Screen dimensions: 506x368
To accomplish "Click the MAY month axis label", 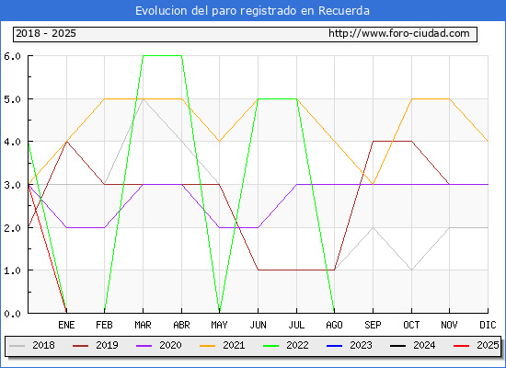I will click(x=220, y=325).
